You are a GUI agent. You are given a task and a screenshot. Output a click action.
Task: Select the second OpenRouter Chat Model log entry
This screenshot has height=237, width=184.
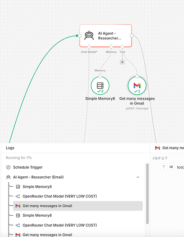[x=78, y=225]
